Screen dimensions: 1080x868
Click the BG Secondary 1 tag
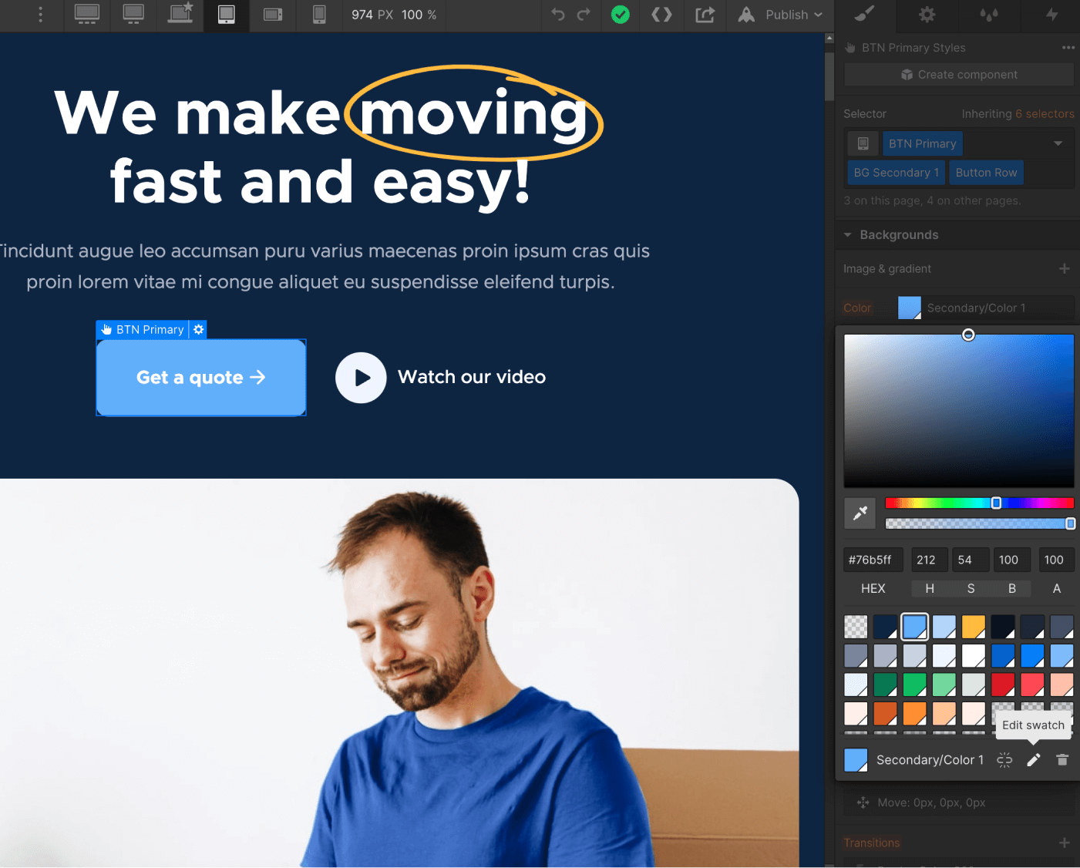(895, 172)
